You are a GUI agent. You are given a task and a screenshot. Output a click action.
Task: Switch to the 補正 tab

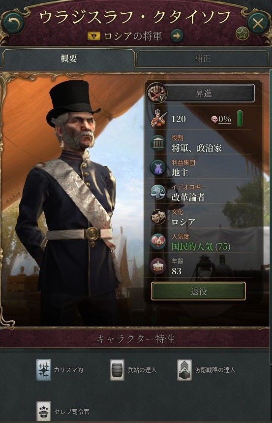tap(202, 59)
